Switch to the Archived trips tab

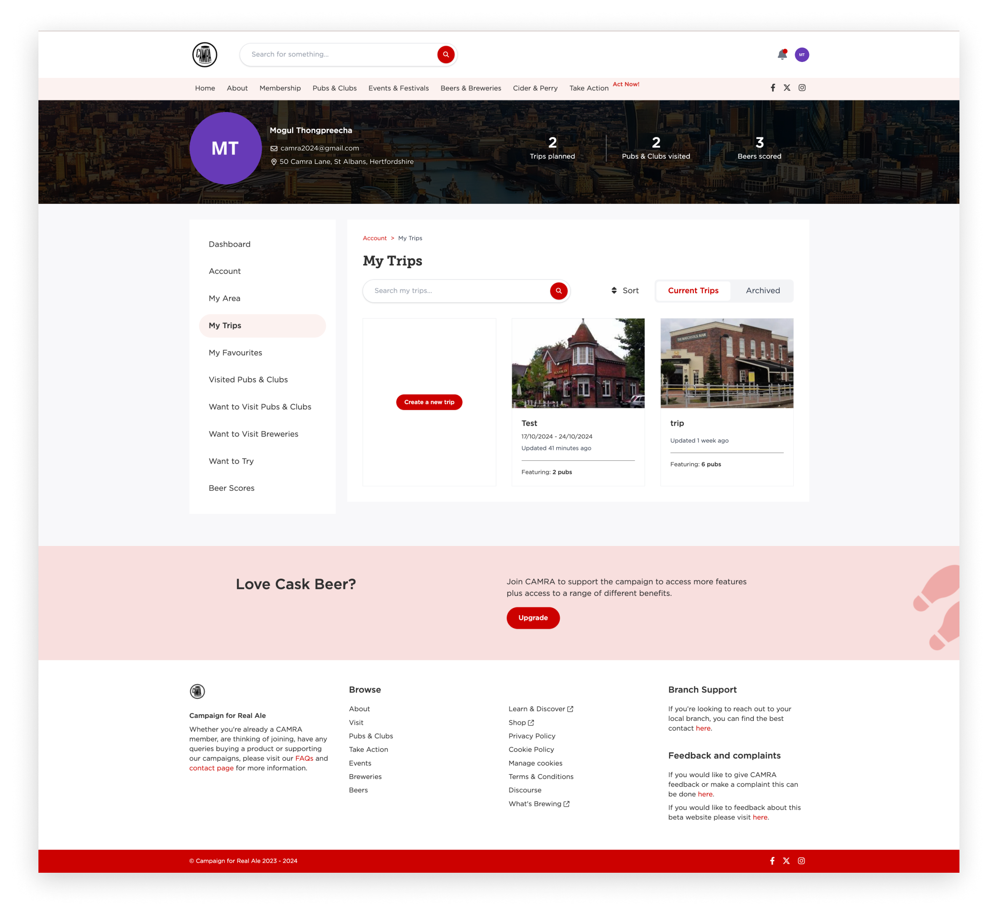tap(762, 291)
